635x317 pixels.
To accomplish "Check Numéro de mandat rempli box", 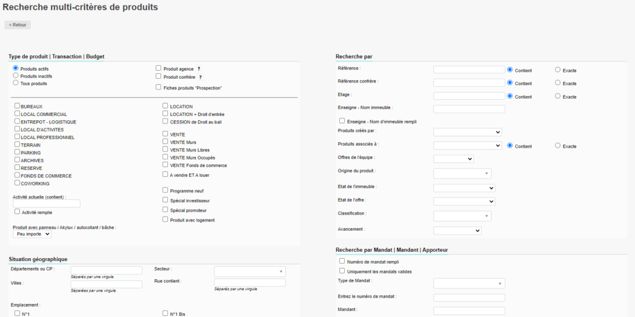I will tap(342, 261).
